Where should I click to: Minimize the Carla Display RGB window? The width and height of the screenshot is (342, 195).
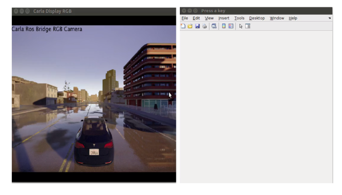click(21, 11)
